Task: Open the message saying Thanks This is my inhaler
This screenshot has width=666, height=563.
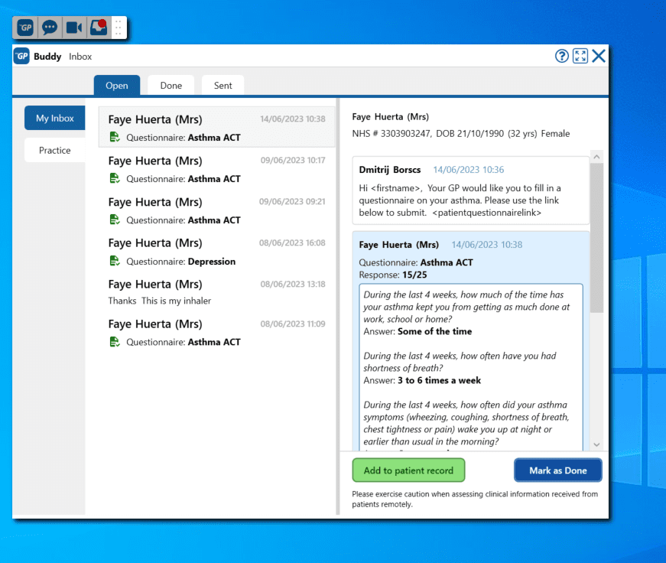Action: click(191, 291)
